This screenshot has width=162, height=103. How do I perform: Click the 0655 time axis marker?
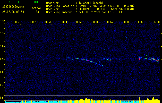click(79, 22)
